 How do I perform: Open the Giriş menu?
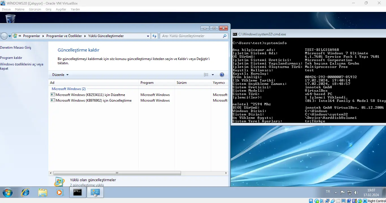(x=49, y=9)
